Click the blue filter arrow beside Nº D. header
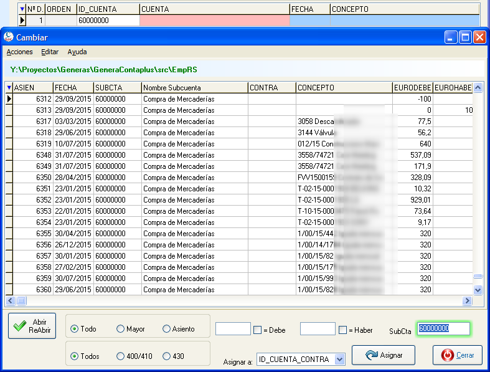 (x=22, y=9)
